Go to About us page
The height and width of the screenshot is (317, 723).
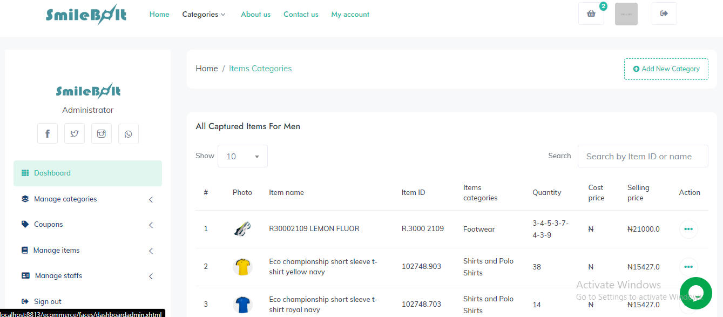pos(255,15)
